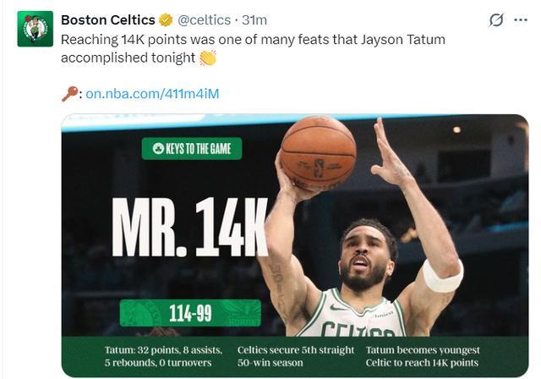Click the gold verified badge
The width and height of the screenshot is (541, 379).
167,20
